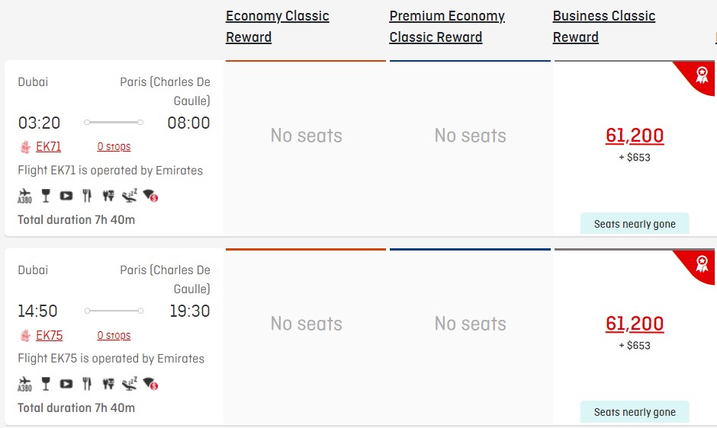Click the red reward ribbon on EK71 fare
Image resolution: width=717 pixels, height=428 pixels.
(x=696, y=78)
